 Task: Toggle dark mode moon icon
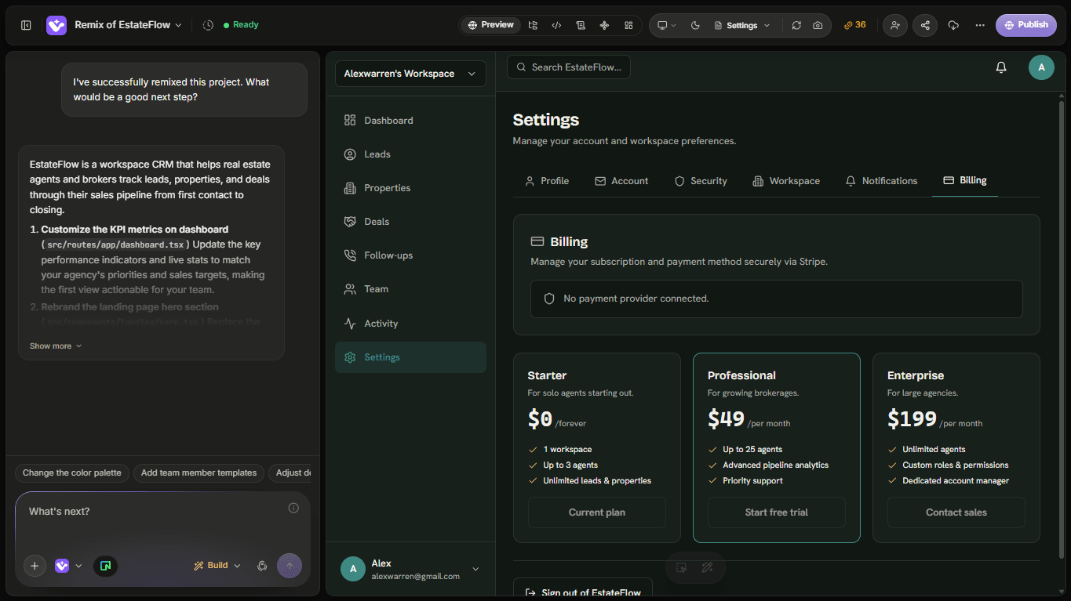[x=695, y=25]
